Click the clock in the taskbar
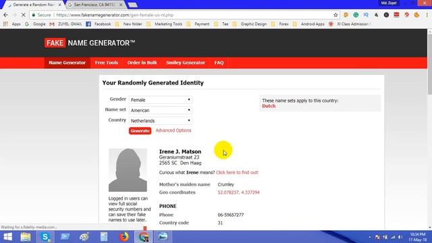The width and height of the screenshot is (432, 243). click(x=417, y=237)
